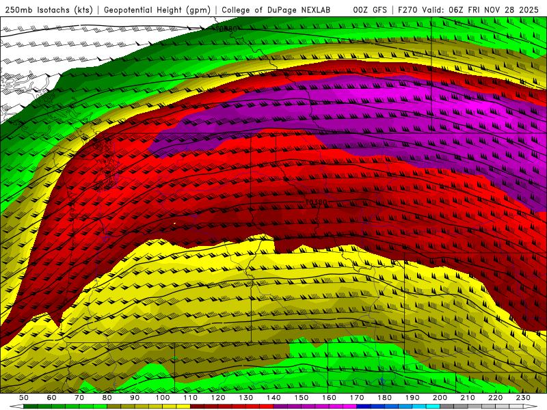Click the 90 value on the color scale
The height and width of the screenshot is (410, 547).
[x=135, y=398]
